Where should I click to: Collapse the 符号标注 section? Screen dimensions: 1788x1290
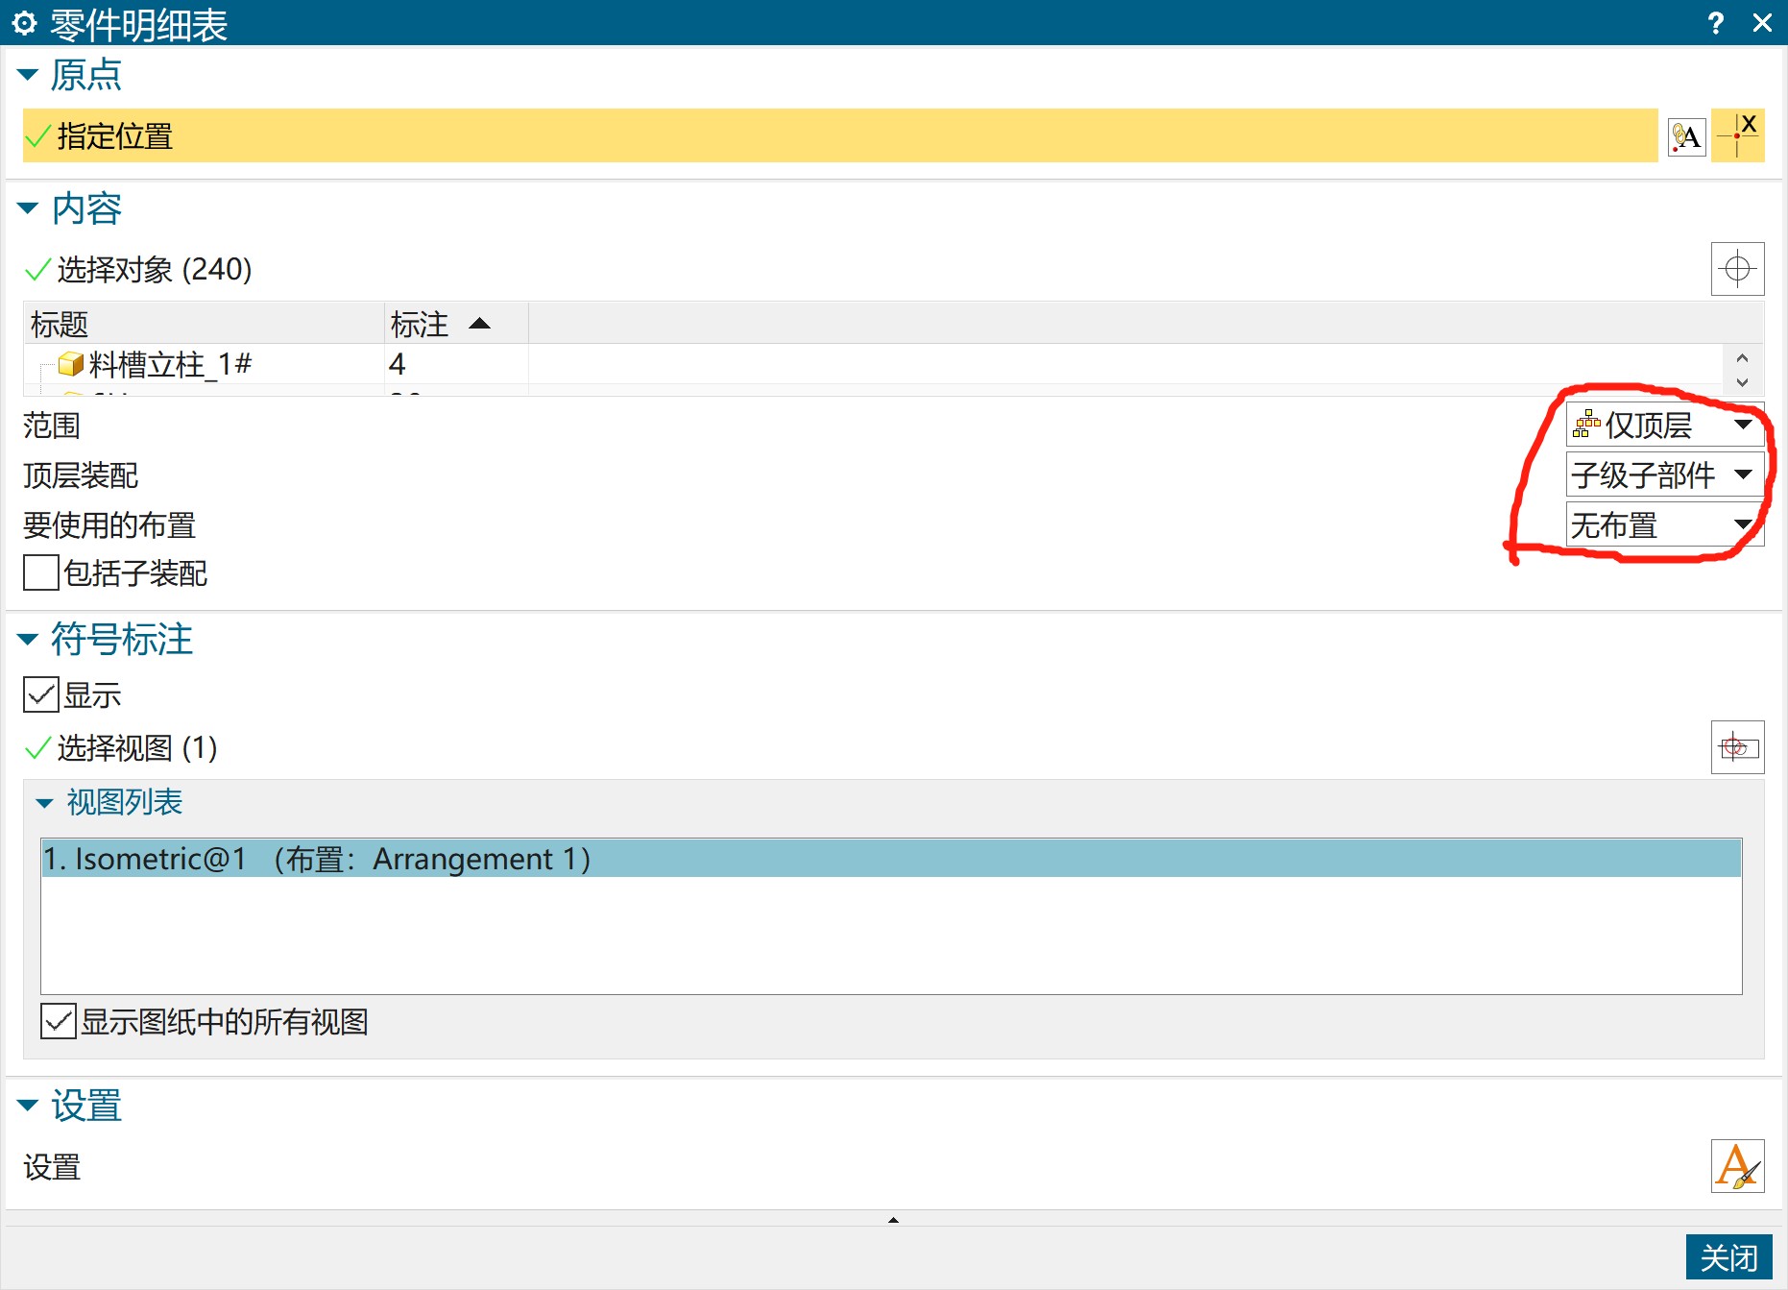pyautogui.click(x=28, y=639)
